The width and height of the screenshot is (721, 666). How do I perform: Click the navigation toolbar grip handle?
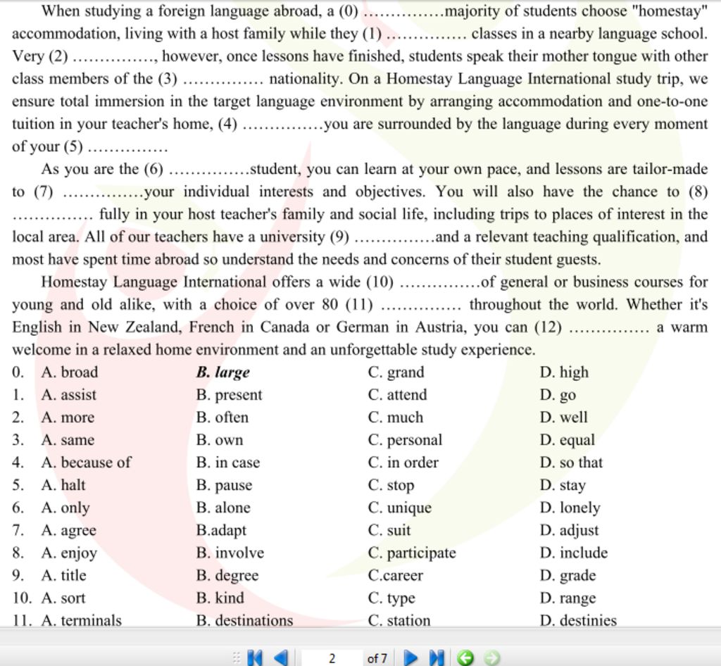click(x=237, y=658)
